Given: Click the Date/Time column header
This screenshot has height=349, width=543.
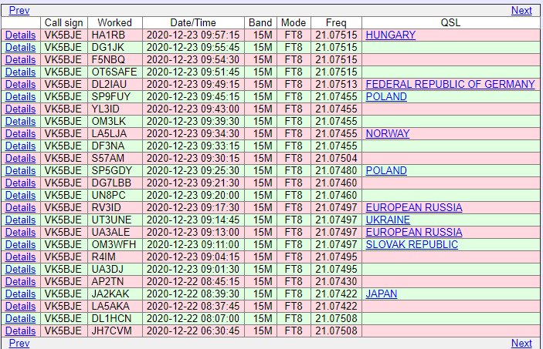Looking at the screenshot, I should coord(193,22).
